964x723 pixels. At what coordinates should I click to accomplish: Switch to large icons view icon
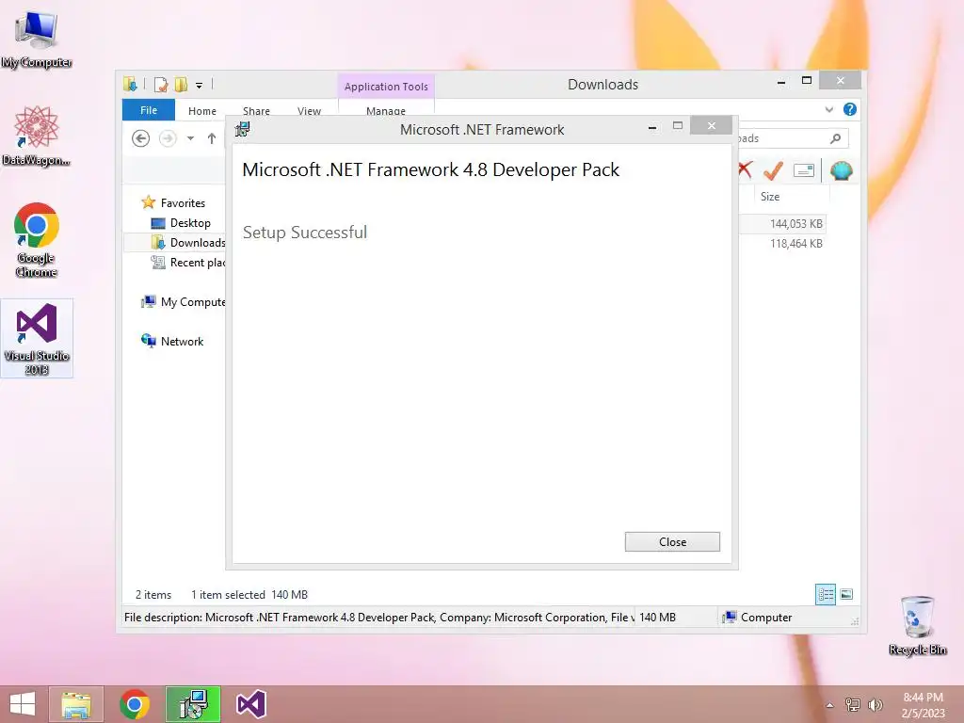(x=846, y=594)
